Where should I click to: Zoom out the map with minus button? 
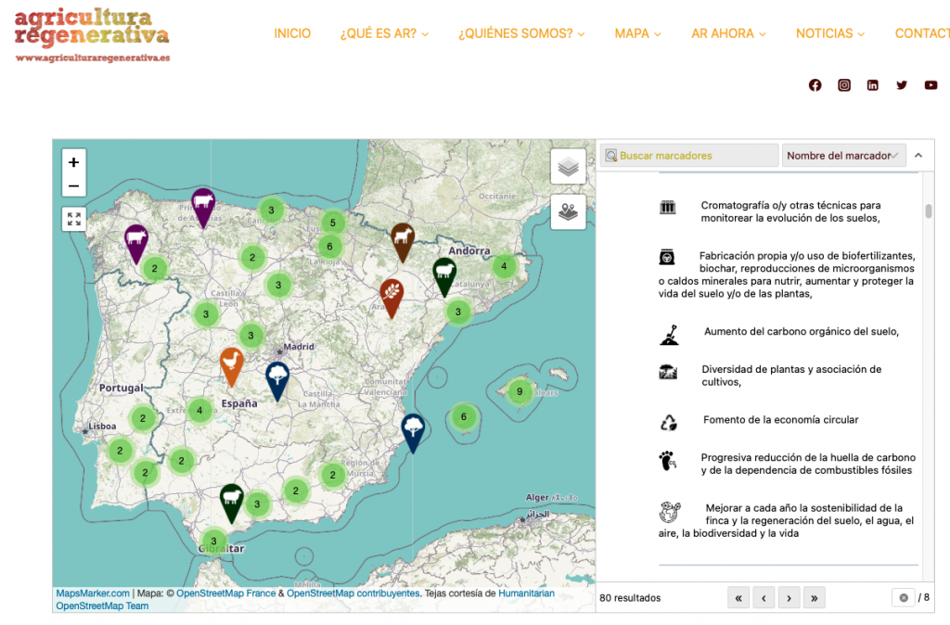coord(74,186)
